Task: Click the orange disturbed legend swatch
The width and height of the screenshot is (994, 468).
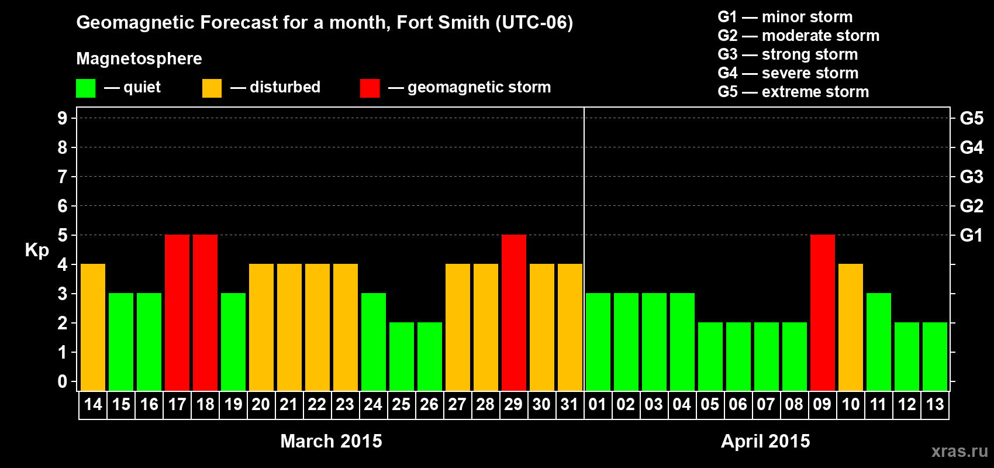Action: click(212, 88)
